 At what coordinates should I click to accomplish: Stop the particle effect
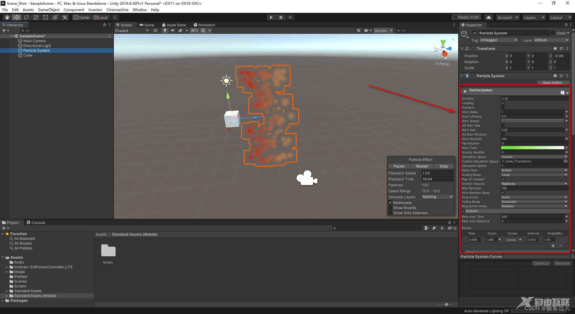(x=444, y=166)
